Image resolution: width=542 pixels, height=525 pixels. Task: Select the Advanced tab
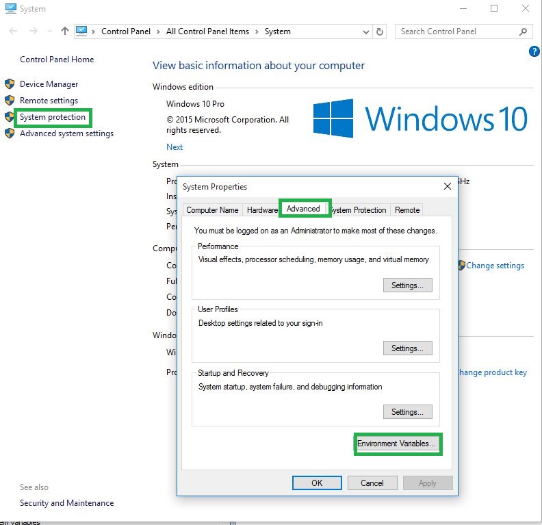pos(303,209)
